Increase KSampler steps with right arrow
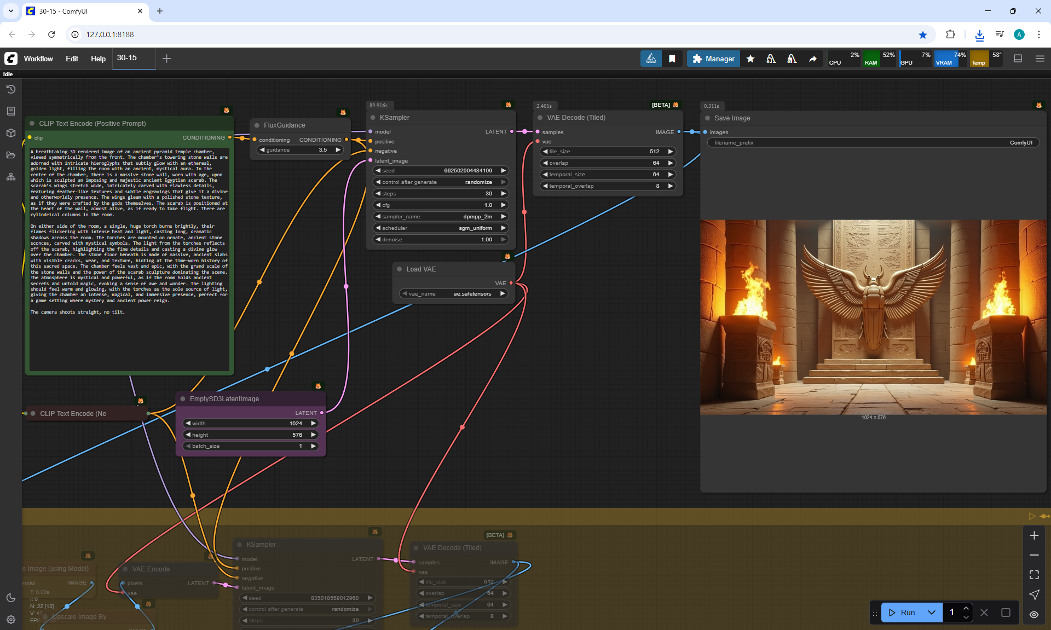 504,193
